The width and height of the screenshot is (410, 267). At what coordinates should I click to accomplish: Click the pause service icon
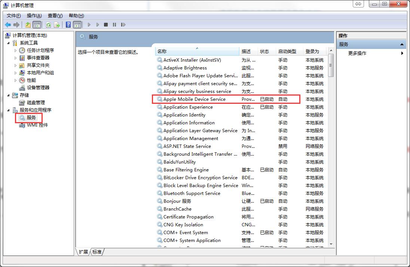pos(115,25)
